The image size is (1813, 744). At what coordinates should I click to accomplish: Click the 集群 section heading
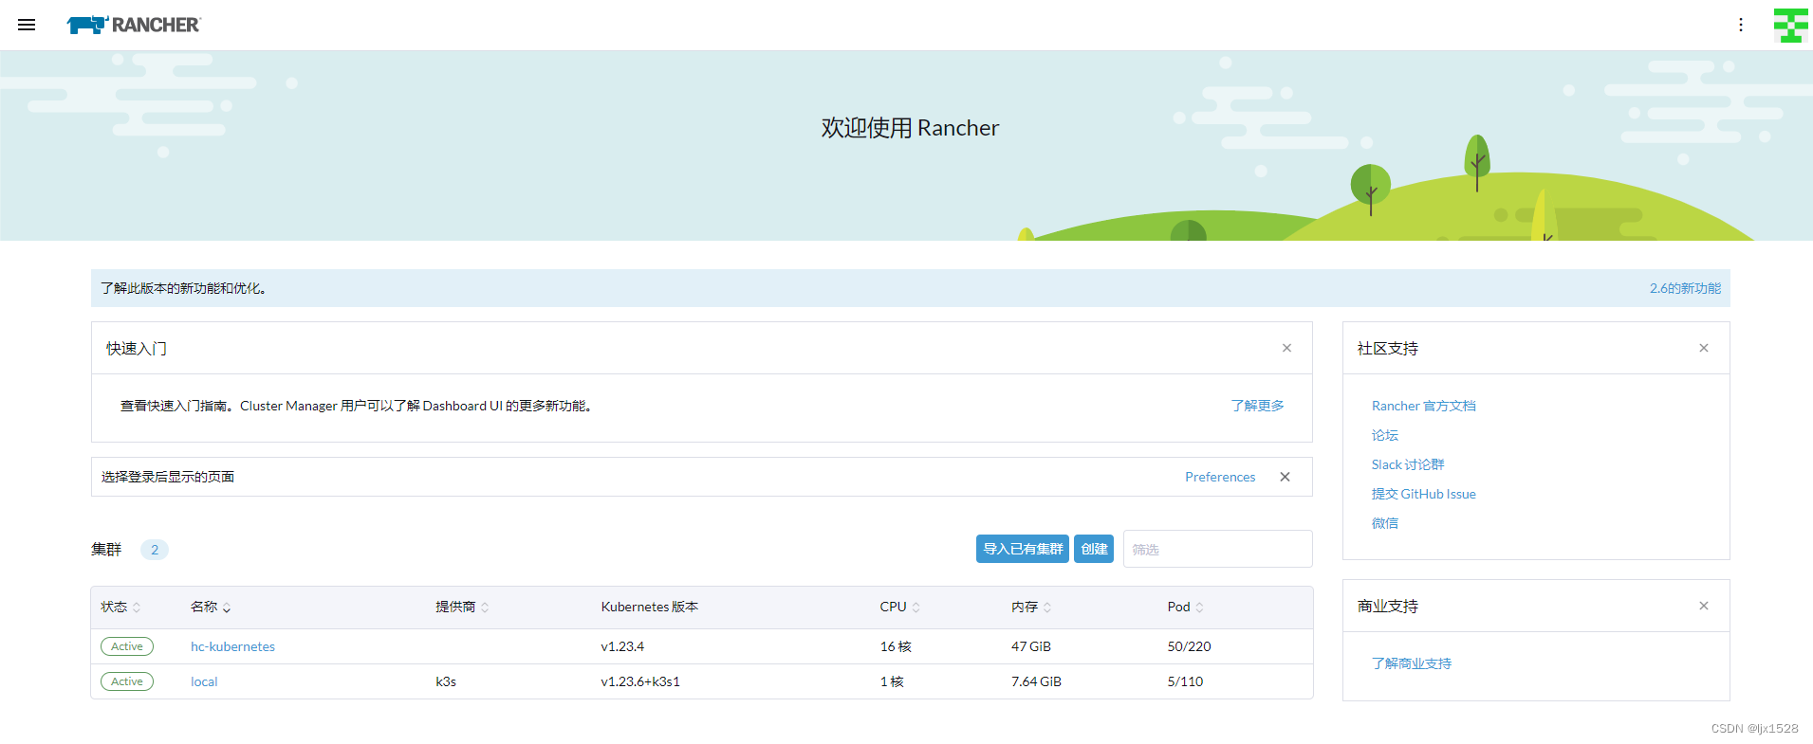(106, 549)
